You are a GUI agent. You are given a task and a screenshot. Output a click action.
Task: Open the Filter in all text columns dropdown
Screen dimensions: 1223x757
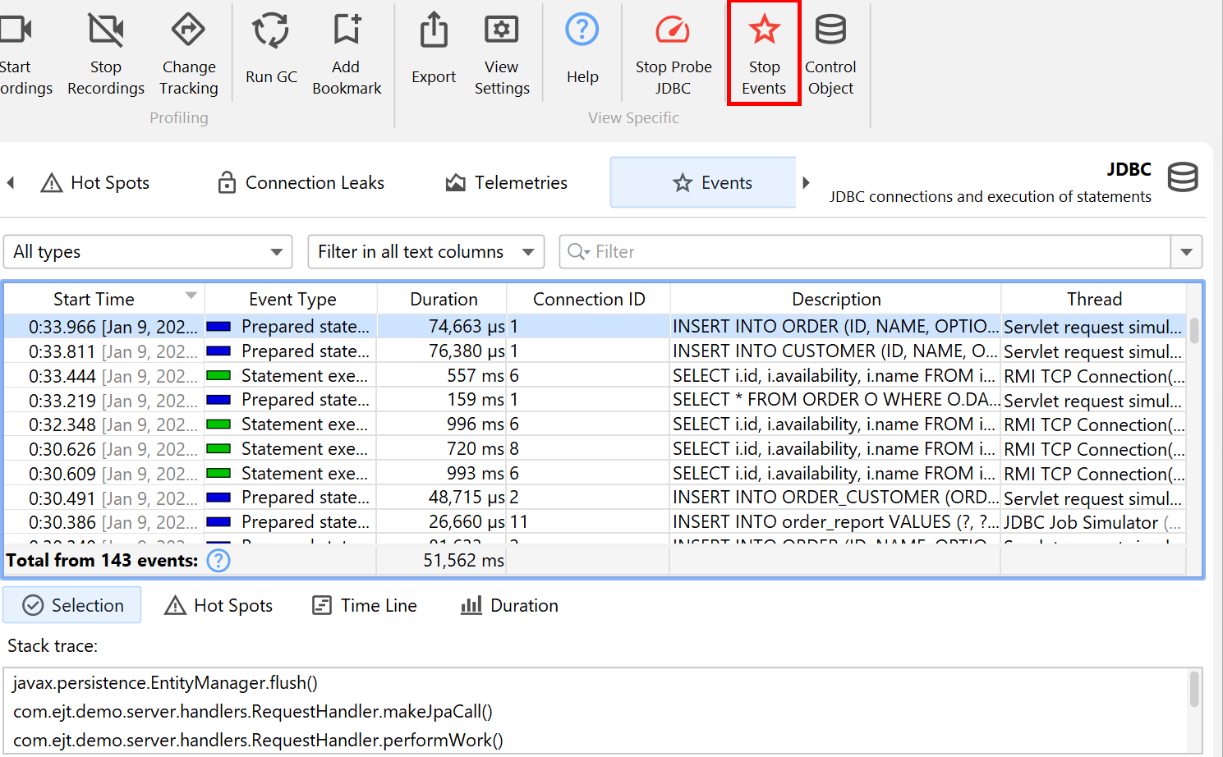(425, 252)
